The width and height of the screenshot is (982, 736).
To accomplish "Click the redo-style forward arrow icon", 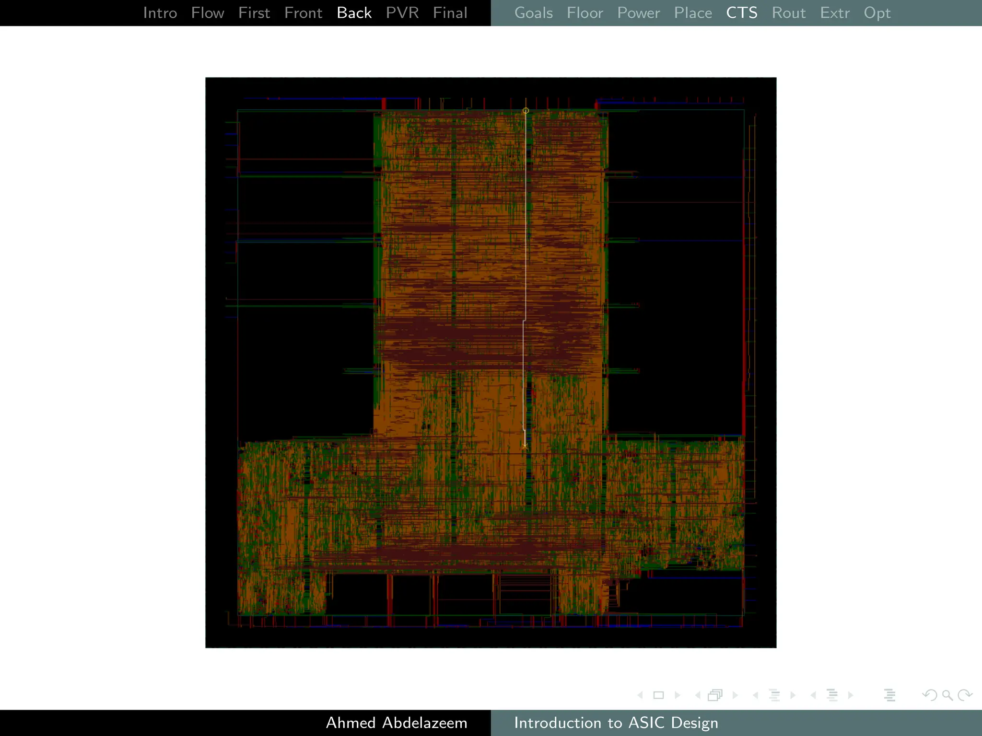I will click(x=965, y=695).
